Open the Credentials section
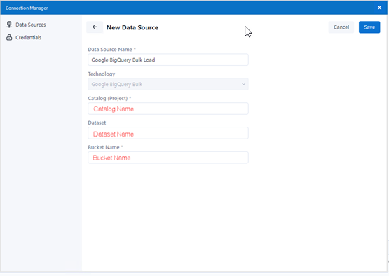Screen dimensions: 389x276 tap(28, 37)
